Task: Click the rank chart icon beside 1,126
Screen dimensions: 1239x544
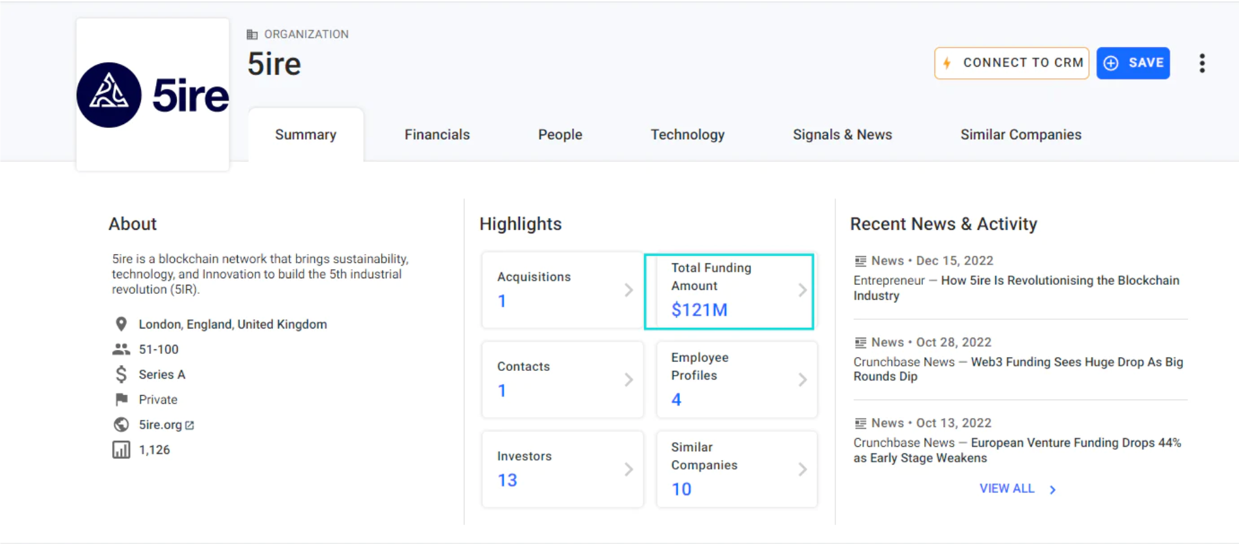Action: coord(121,450)
